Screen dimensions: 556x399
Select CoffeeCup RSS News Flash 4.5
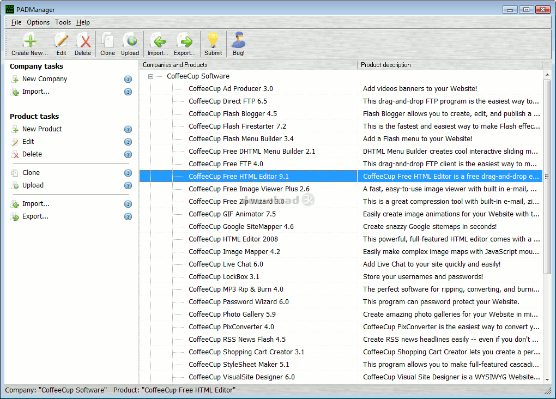(x=237, y=340)
